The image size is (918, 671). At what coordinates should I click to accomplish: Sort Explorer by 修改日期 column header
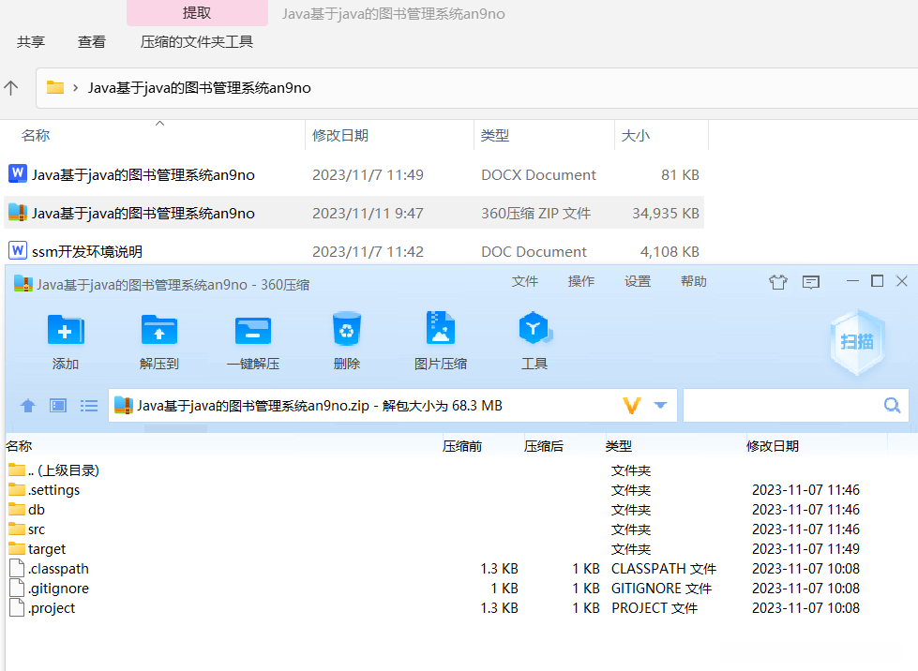click(340, 135)
